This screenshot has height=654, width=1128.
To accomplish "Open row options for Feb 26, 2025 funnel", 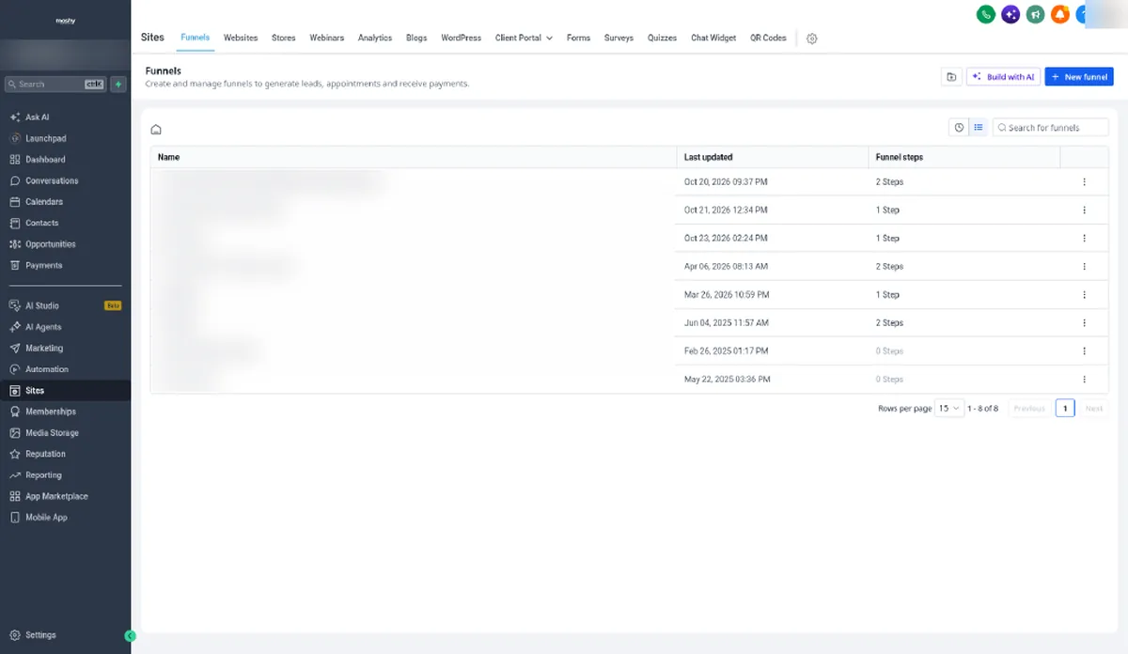I will [1084, 351].
